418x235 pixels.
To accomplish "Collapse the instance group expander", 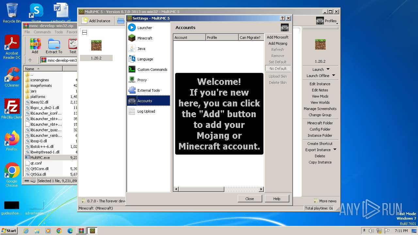I will (x=84, y=32).
